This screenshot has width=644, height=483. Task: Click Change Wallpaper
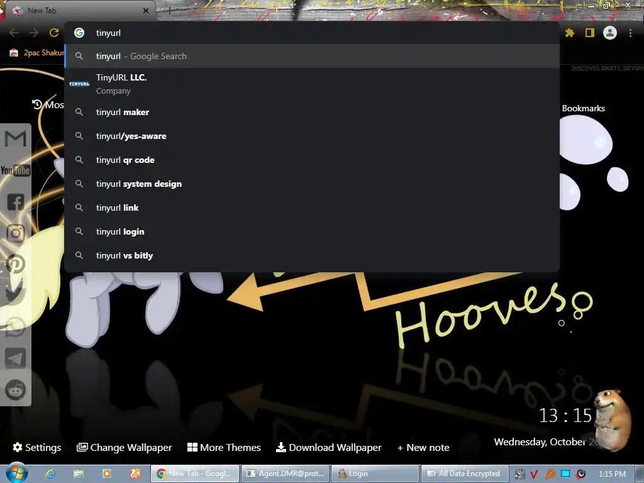[125, 447]
